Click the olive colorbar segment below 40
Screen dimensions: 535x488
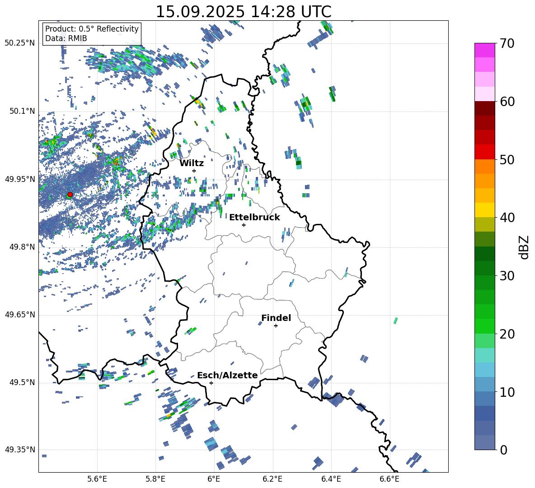click(x=484, y=224)
